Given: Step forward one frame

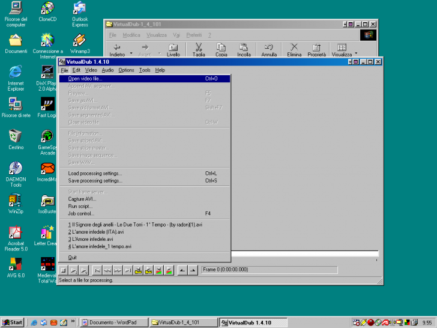Looking at the screenshot, I should click(118, 270).
